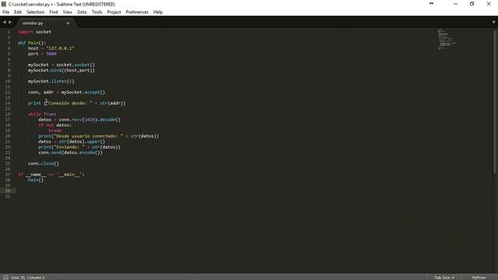Restore down the Sublime Text window
The image size is (498, 280).
click(472, 4)
